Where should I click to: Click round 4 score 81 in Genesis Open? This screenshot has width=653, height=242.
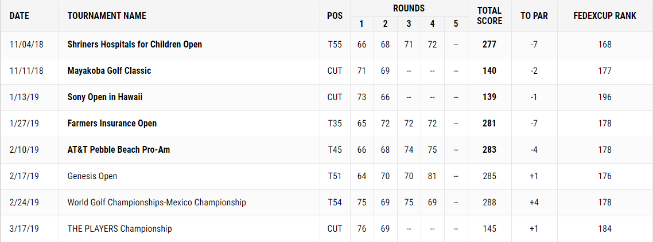click(x=432, y=176)
